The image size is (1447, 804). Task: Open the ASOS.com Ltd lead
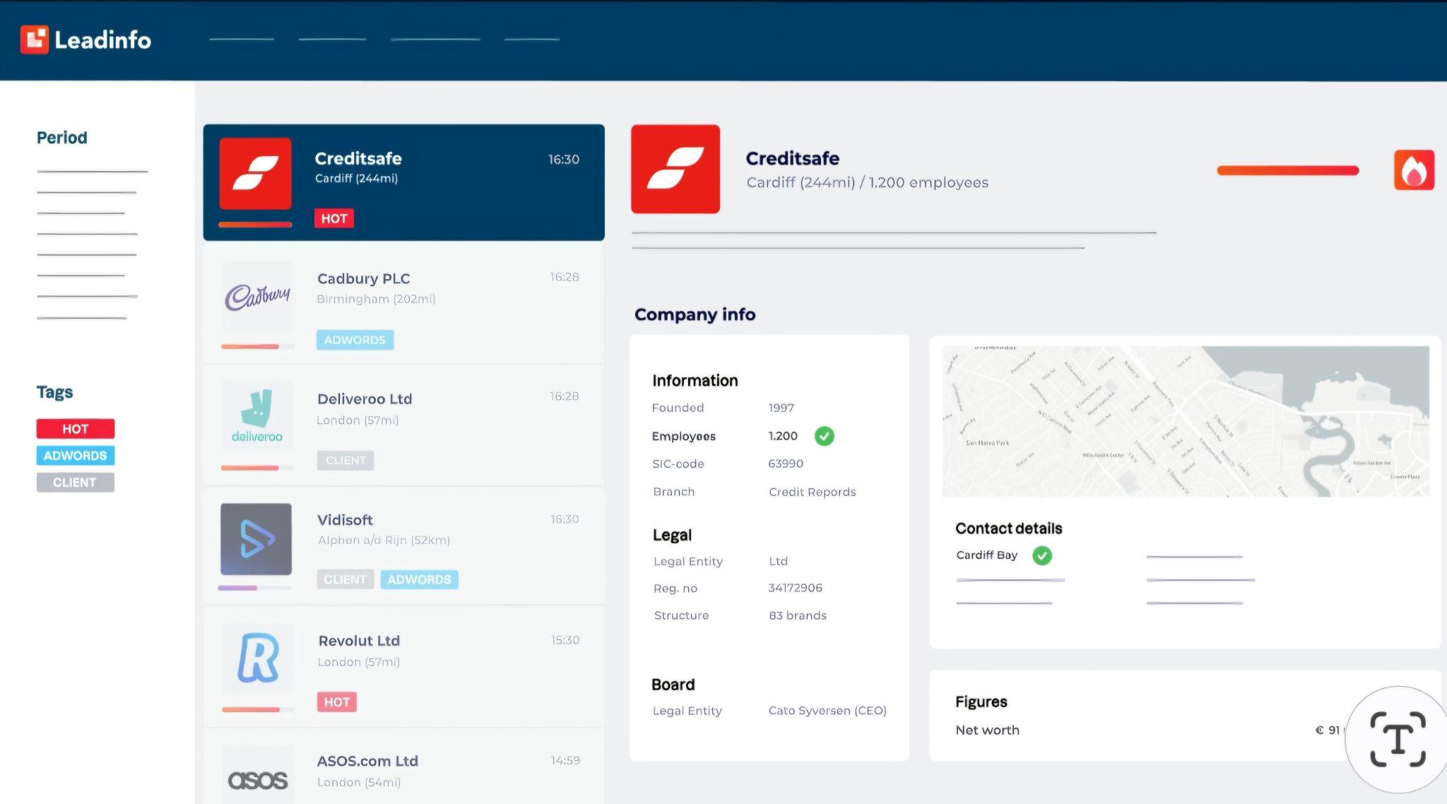point(403,767)
